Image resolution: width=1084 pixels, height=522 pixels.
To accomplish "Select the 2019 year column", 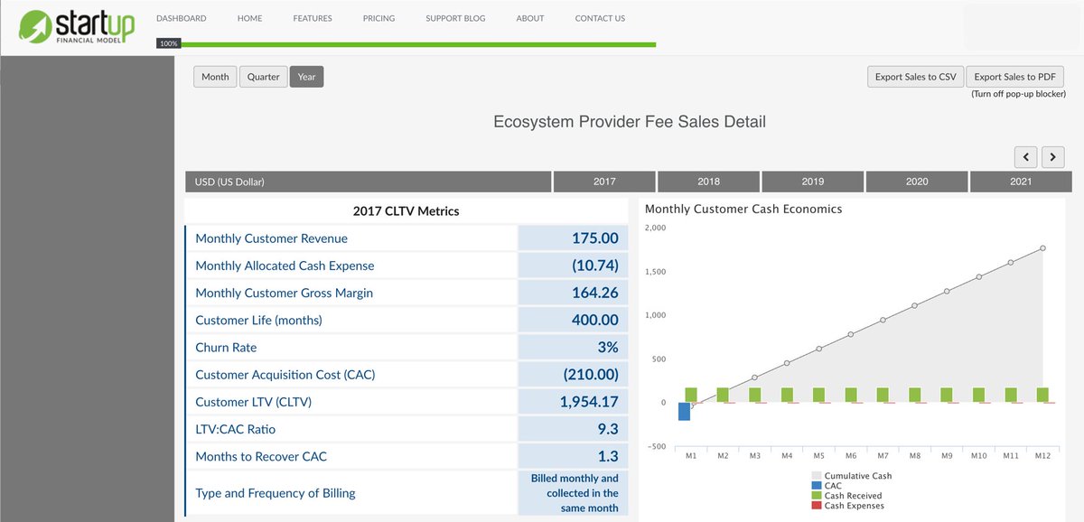I will pos(813,182).
